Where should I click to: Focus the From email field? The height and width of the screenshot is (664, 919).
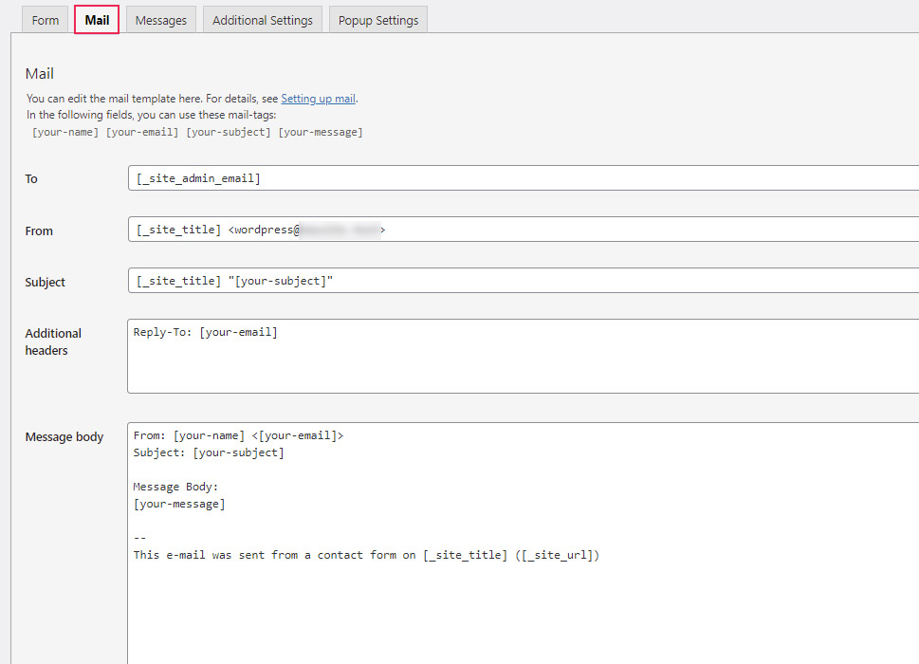(522, 230)
